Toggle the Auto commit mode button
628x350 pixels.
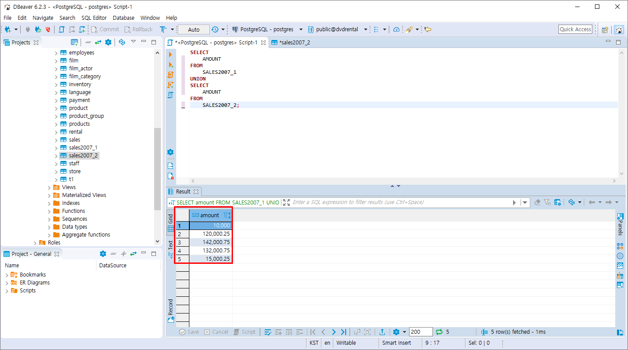tap(194, 29)
